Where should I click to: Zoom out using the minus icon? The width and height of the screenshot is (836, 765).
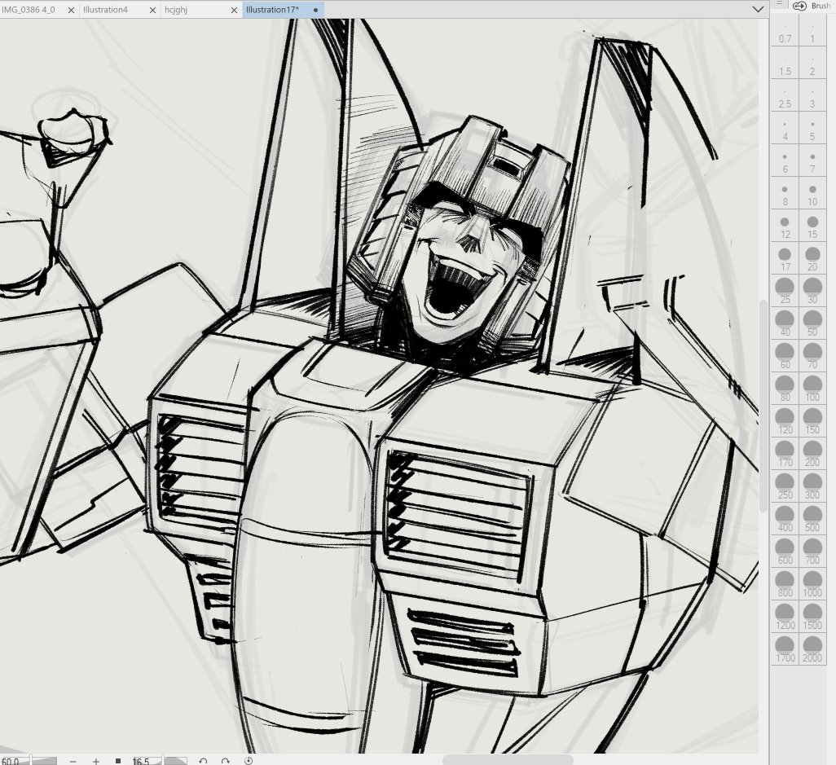click(73, 761)
